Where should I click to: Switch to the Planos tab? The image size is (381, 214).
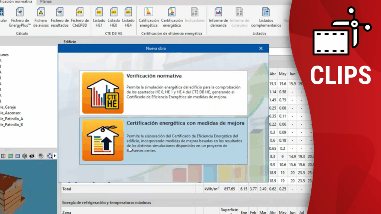[46, 2]
